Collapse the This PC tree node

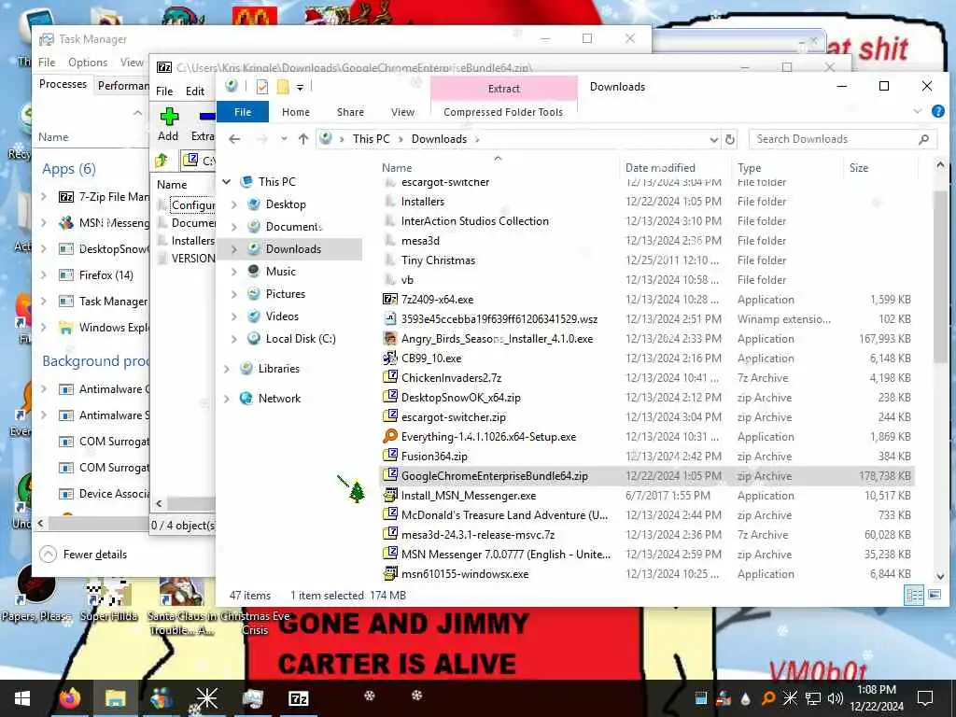[x=227, y=182]
